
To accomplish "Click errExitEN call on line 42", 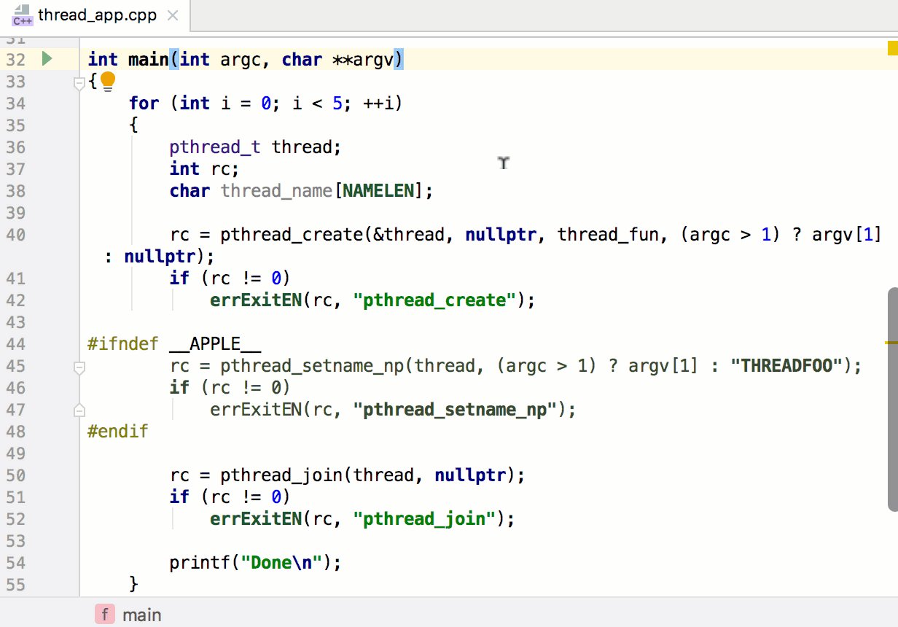I will (256, 300).
